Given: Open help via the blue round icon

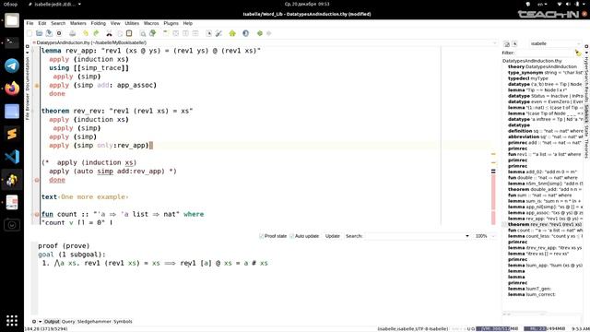Looking at the screenshot, I should (x=246, y=33).
